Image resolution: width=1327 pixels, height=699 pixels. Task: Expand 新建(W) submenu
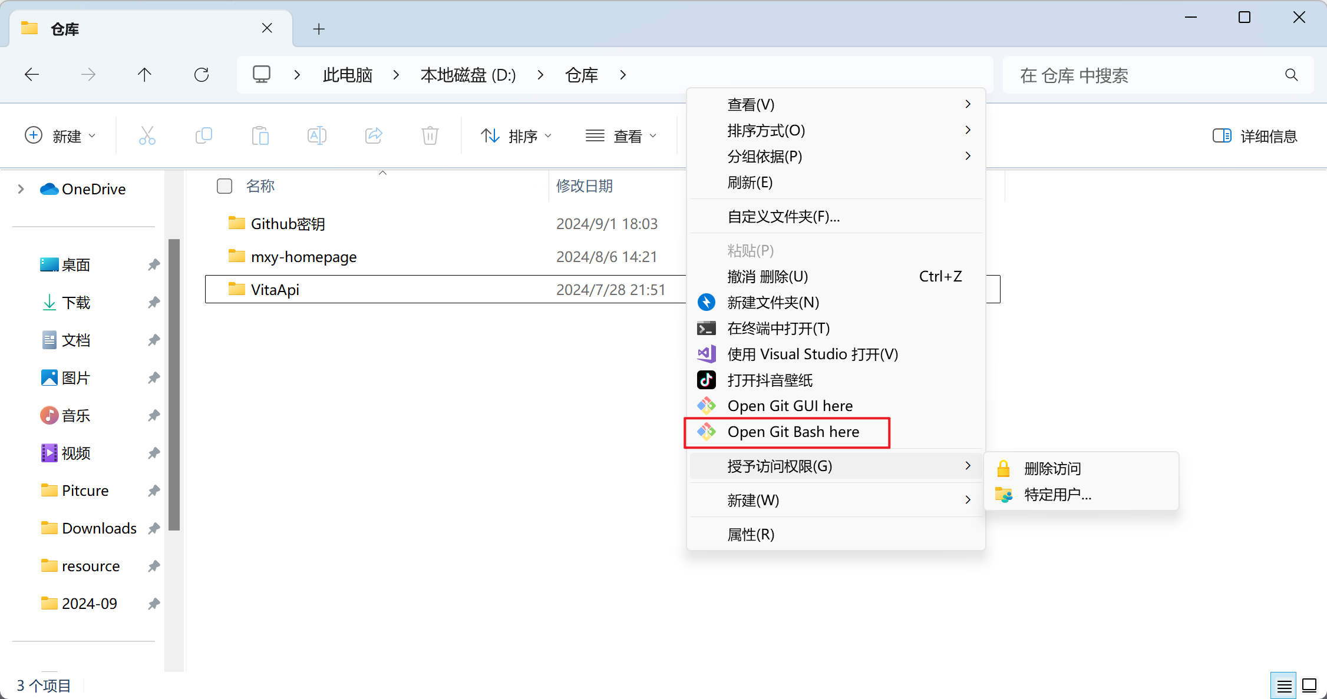coord(836,501)
